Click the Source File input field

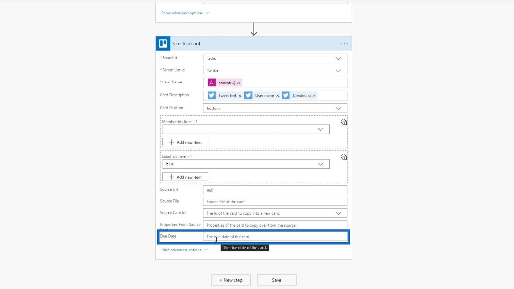[275, 202]
